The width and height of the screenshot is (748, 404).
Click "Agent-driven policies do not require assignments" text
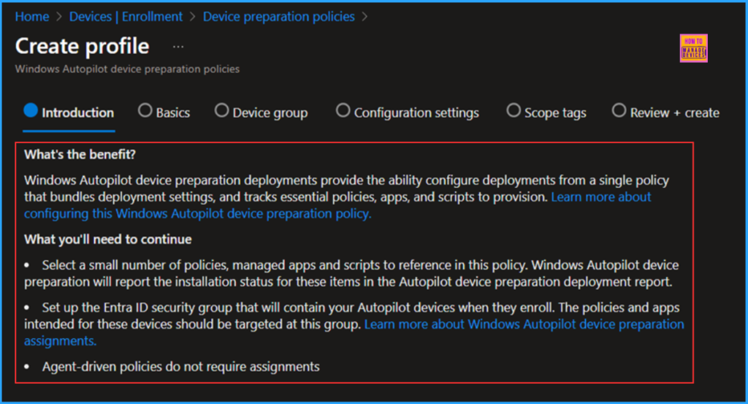pyautogui.click(x=181, y=367)
